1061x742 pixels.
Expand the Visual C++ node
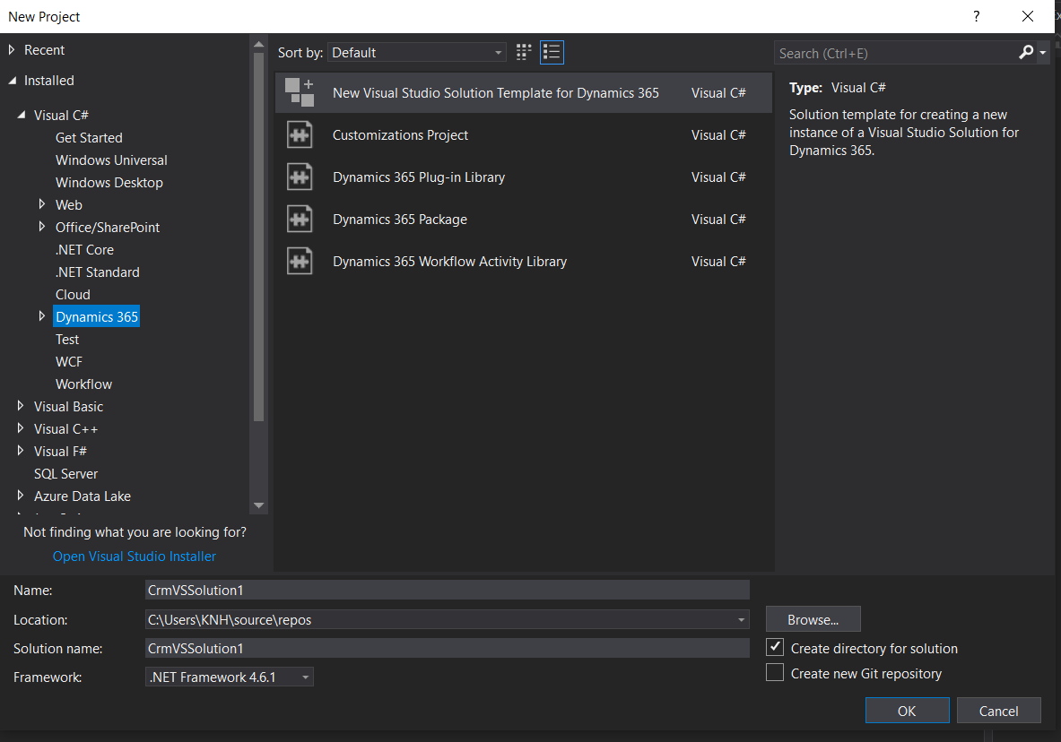(x=21, y=427)
